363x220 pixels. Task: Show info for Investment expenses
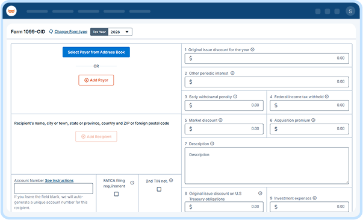315,198
